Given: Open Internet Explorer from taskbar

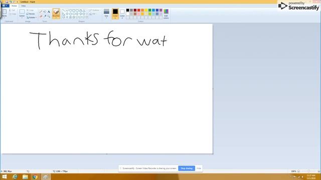Looking at the screenshot, I should point(15,176).
